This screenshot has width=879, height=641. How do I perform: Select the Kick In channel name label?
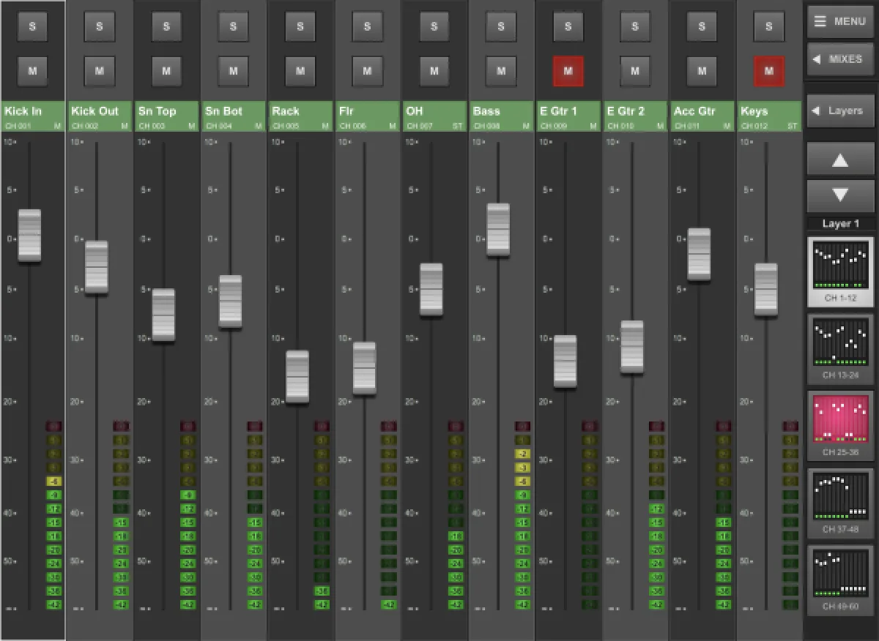click(x=33, y=116)
